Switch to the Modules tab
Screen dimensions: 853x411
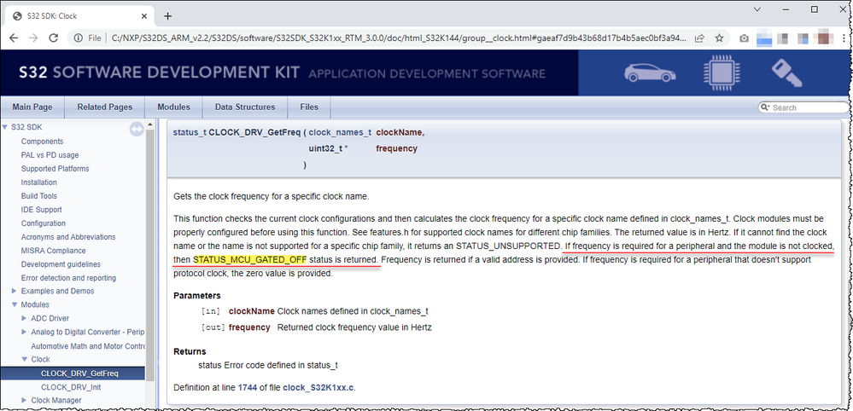coord(173,107)
